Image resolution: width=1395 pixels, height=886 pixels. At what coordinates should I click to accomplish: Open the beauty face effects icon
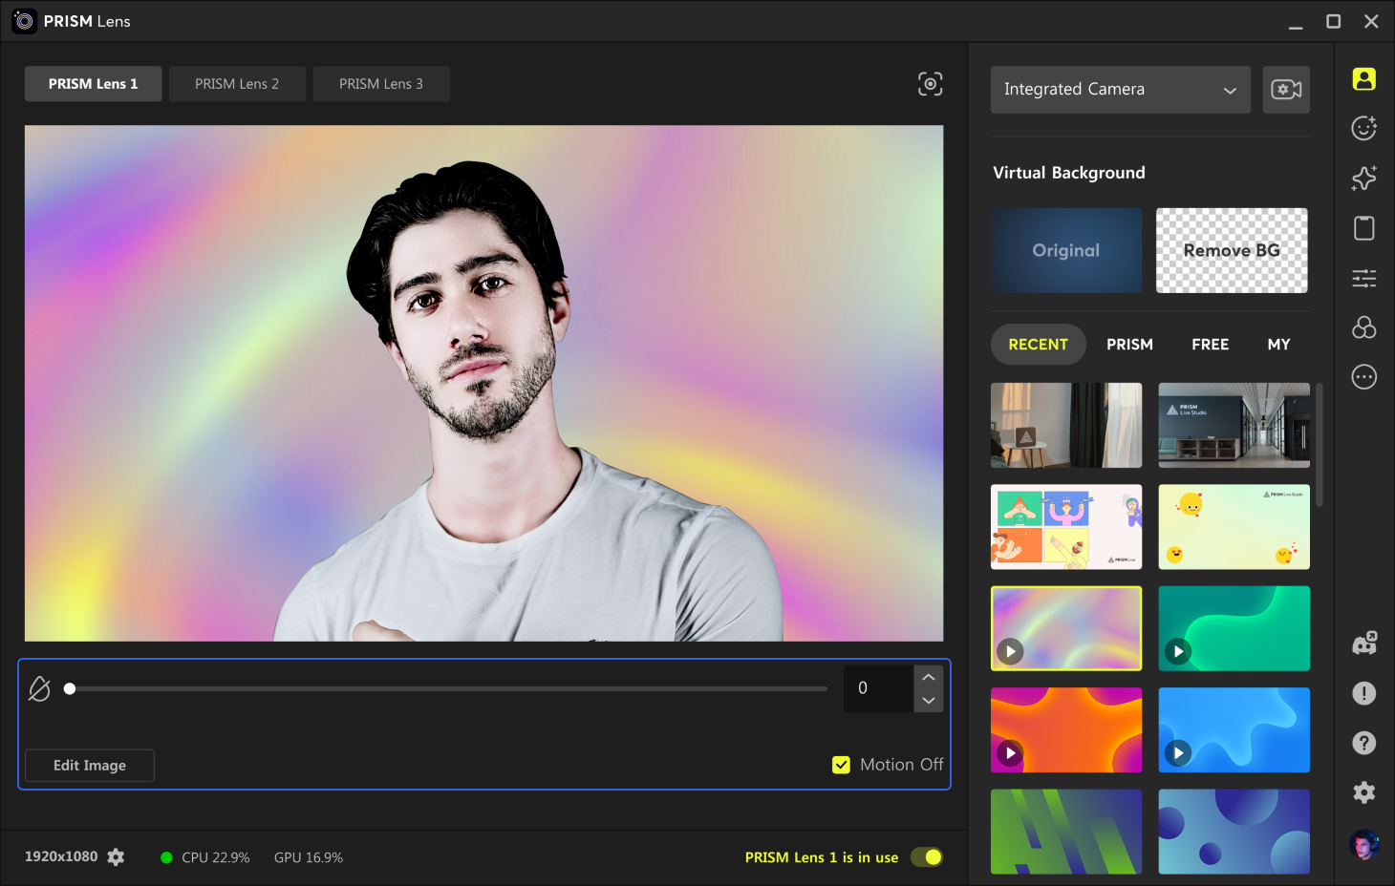point(1363,128)
